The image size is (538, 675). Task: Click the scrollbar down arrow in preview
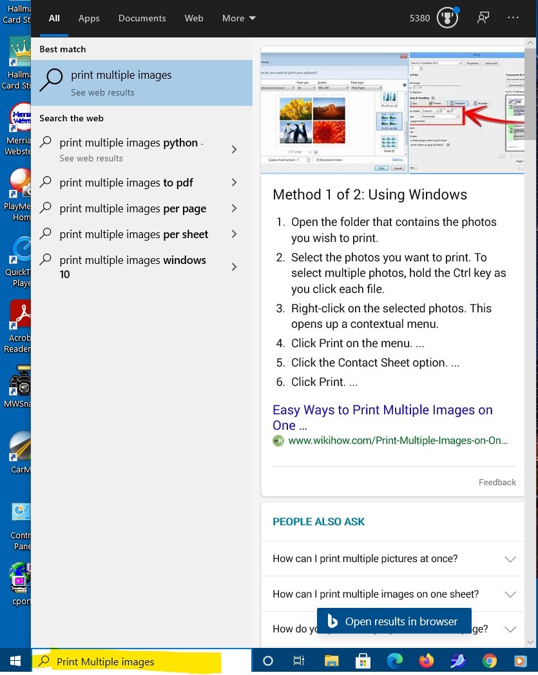tap(531, 642)
